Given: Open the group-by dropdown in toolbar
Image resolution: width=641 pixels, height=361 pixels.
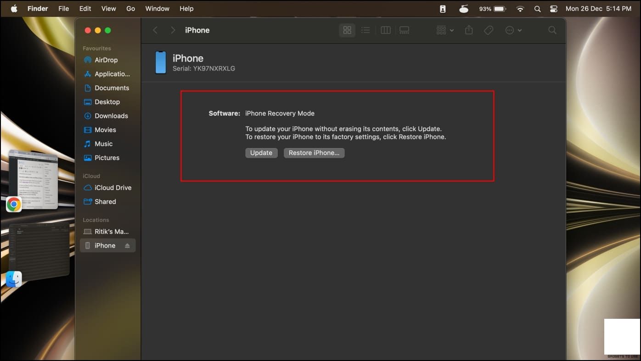Looking at the screenshot, I should pyautogui.click(x=445, y=30).
